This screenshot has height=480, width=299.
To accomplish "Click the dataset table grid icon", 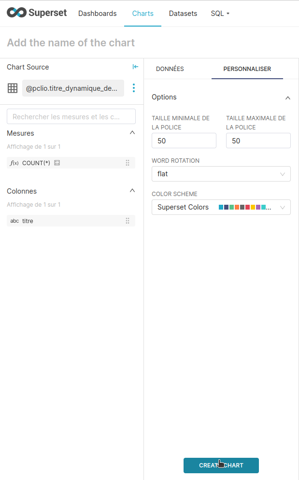I will coord(13,88).
